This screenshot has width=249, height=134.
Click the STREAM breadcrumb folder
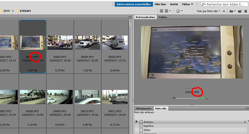[x=25, y=11]
